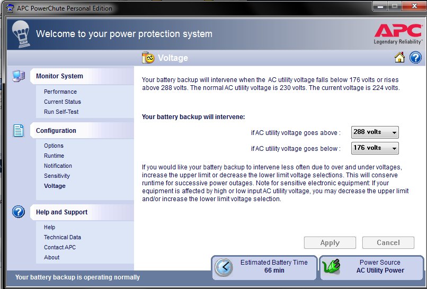Open the About page

click(51, 257)
